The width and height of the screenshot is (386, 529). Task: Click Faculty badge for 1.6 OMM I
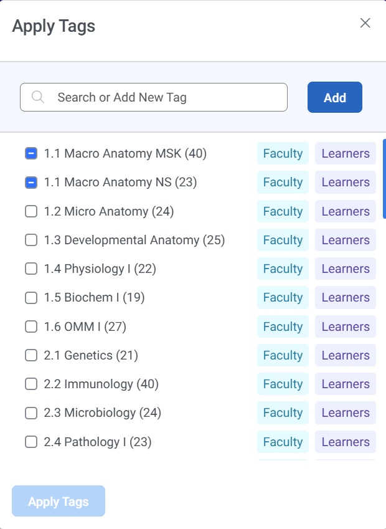point(283,326)
